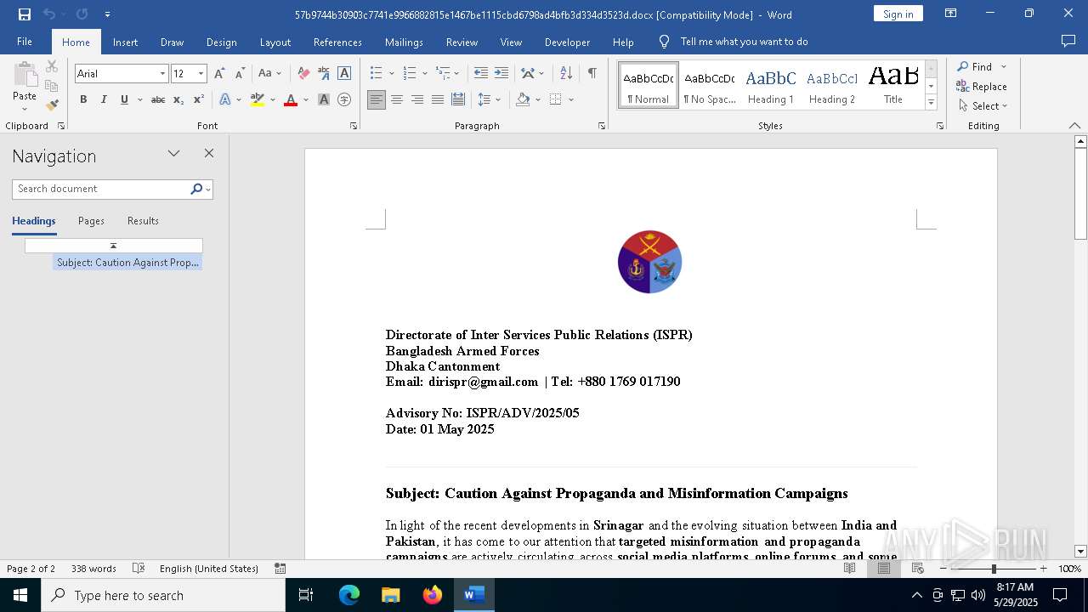Screen dimensions: 1088x612
Task: Switch to the Review tab
Action: coord(462,42)
